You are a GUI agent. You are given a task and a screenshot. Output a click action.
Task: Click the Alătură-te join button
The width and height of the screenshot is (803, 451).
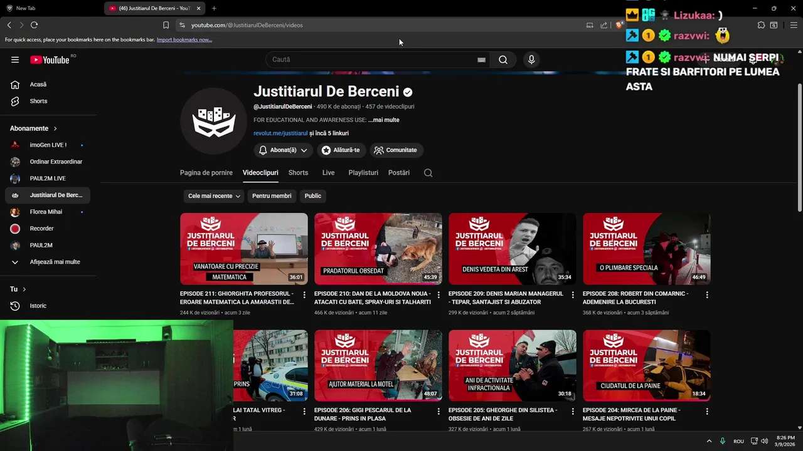341,150
